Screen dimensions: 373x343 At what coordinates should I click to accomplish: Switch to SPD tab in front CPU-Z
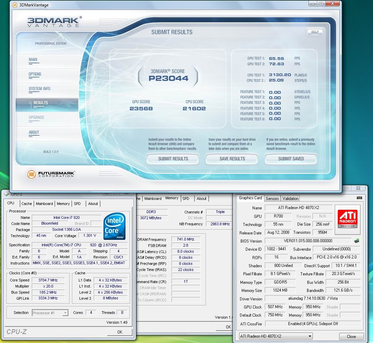tap(77, 204)
